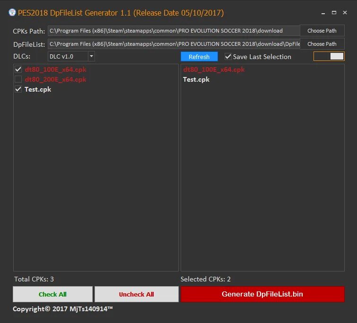Generate DpFileList.bin file
357x323 pixels.
coord(262,294)
